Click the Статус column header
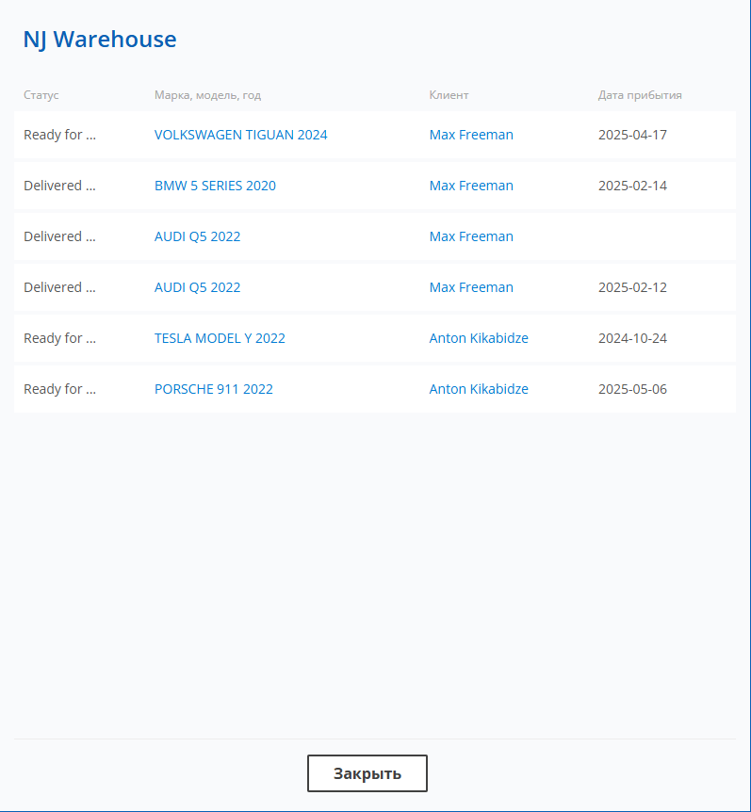The width and height of the screenshot is (751, 812). (x=41, y=95)
